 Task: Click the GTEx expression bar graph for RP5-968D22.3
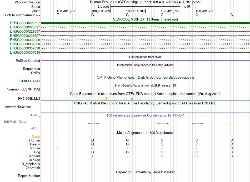pos(91,99)
